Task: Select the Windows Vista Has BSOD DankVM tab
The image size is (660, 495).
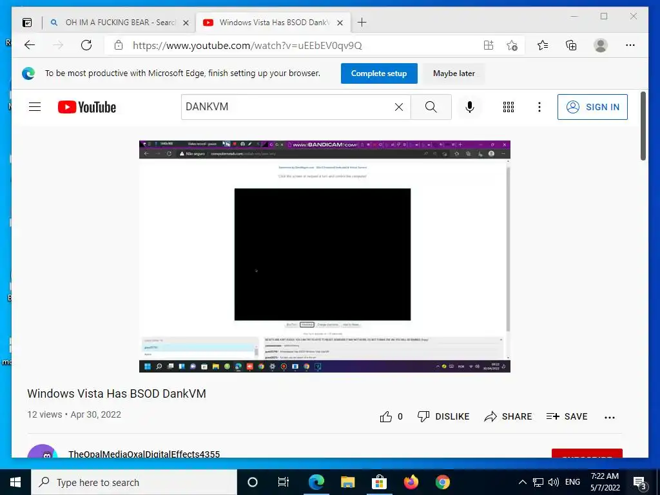Action: [x=273, y=23]
